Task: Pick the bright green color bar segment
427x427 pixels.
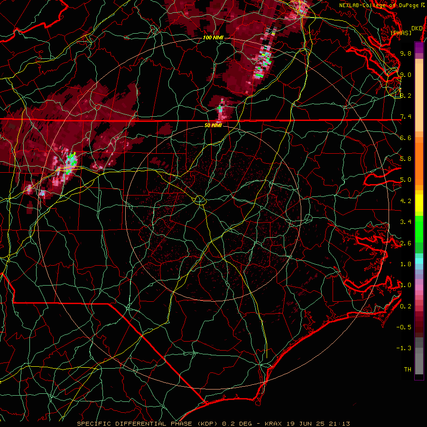Action: (x=419, y=229)
